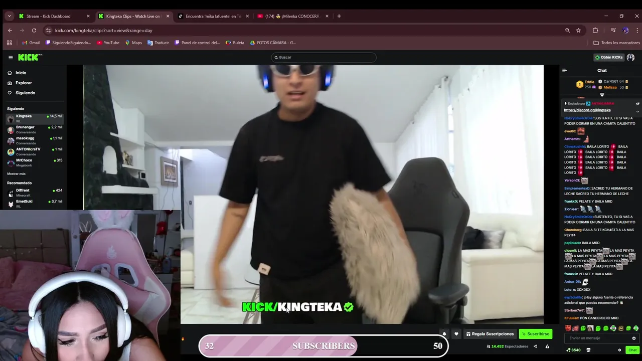Collapse the chat panel with arrow icon
642x361 pixels.
[564, 71]
